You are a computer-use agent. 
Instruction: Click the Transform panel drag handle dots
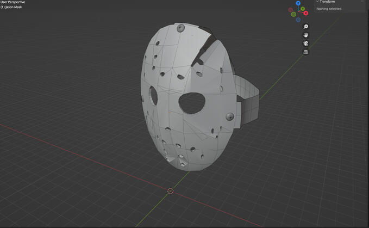(362, 2)
